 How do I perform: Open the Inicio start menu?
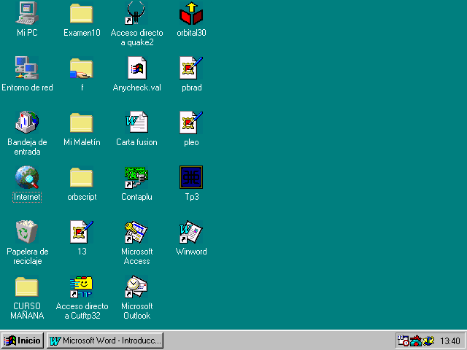point(23,341)
